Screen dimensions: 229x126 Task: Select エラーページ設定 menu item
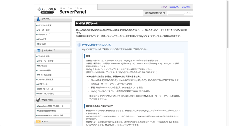tap(53, 61)
